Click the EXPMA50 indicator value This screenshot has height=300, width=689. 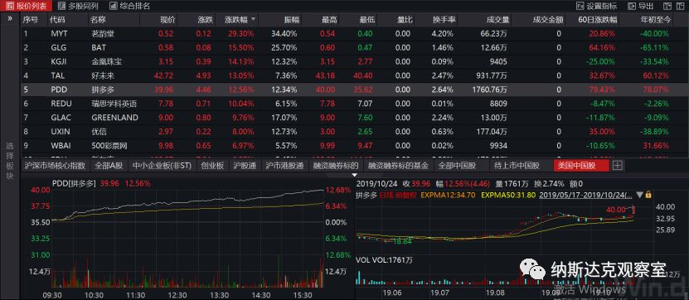pos(509,195)
